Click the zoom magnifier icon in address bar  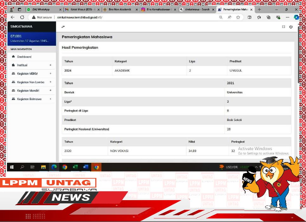point(221,17)
